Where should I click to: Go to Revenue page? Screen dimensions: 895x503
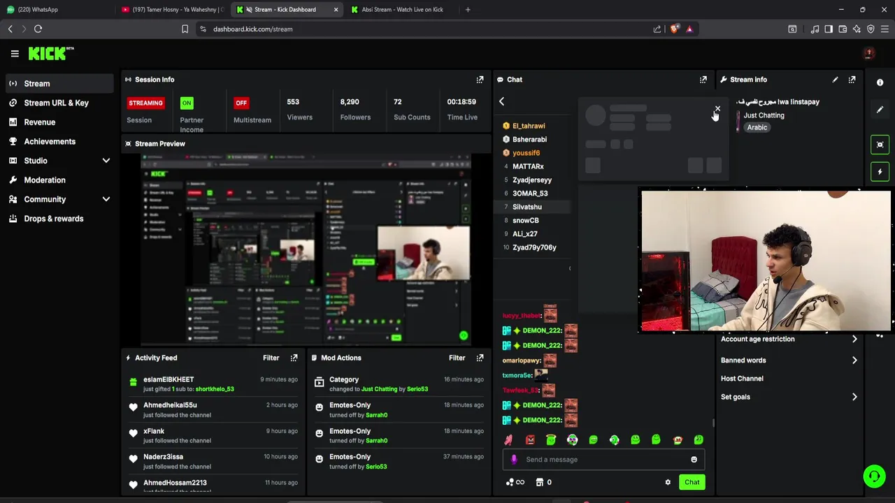59,122
